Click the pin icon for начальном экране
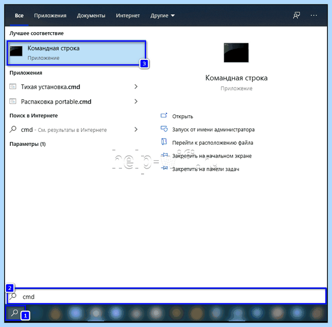The width and height of the screenshot is (332, 327). point(164,155)
